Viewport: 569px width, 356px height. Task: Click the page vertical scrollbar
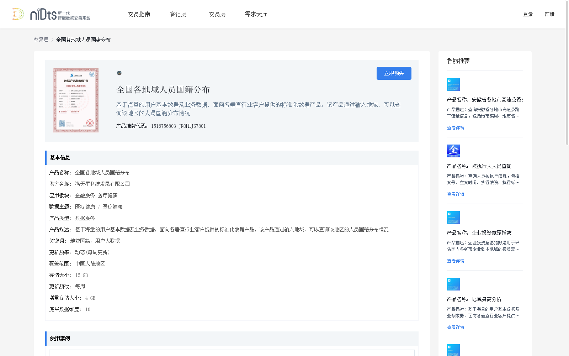[567, 73]
